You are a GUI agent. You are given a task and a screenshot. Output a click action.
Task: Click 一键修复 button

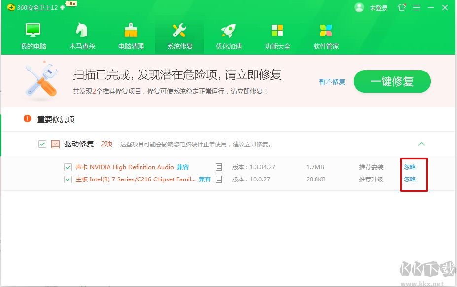pyautogui.click(x=392, y=81)
